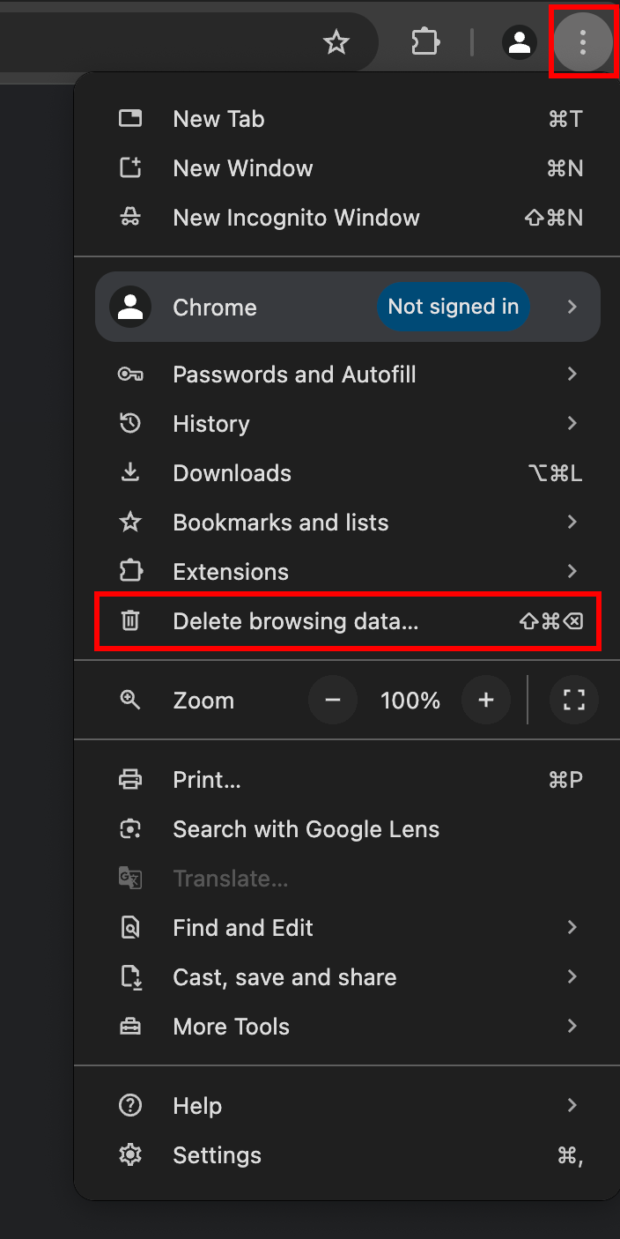The width and height of the screenshot is (620, 1239).
Task: Select New Incognito Window
Action: [x=296, y=218]
